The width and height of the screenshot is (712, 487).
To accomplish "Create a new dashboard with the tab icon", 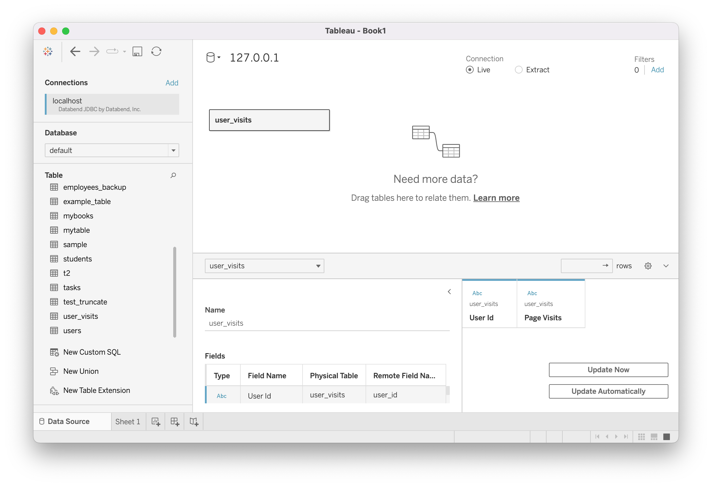I will [x=175, y=422].
